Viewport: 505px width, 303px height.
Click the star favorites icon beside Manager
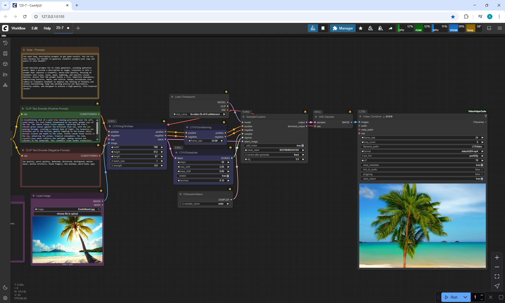click(x=361, y=28)
